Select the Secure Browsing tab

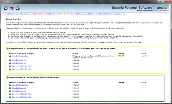click(x=64, y=14)
